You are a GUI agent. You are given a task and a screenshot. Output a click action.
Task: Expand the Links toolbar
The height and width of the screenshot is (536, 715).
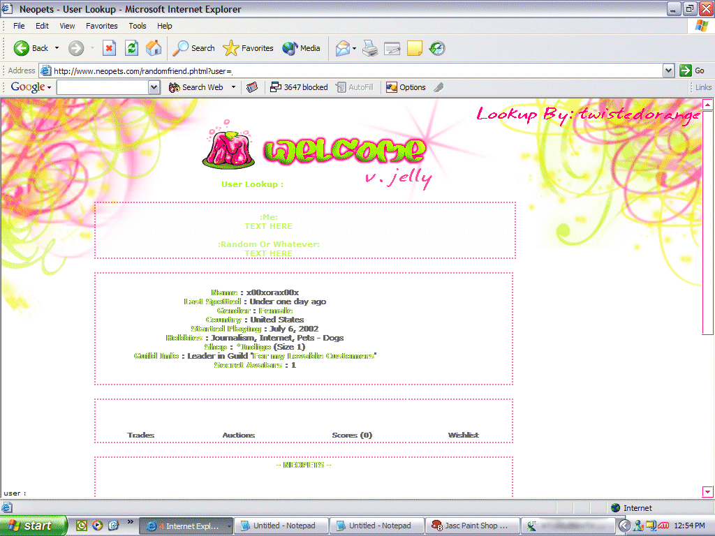(702, 87)
